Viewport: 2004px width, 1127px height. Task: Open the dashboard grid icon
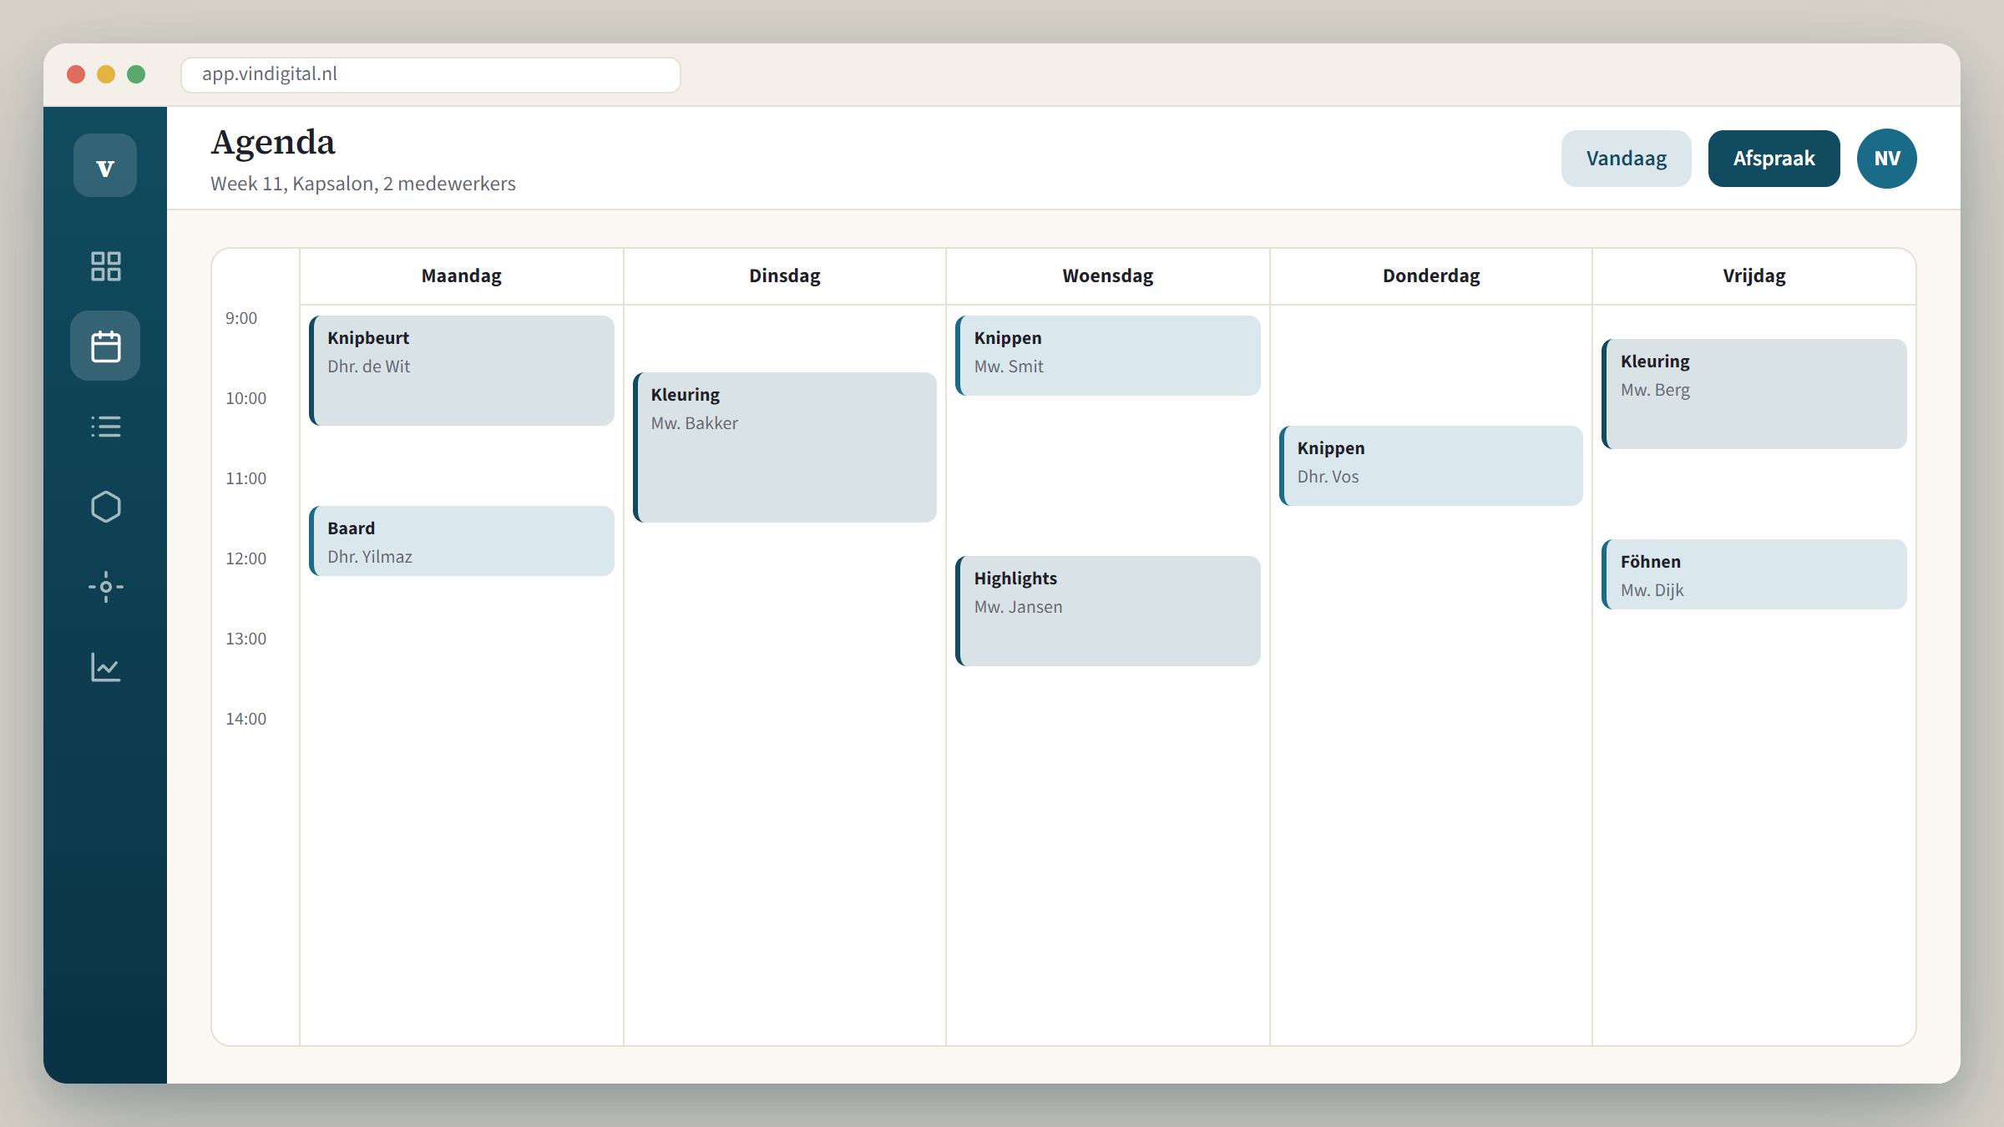pos(105,265)
